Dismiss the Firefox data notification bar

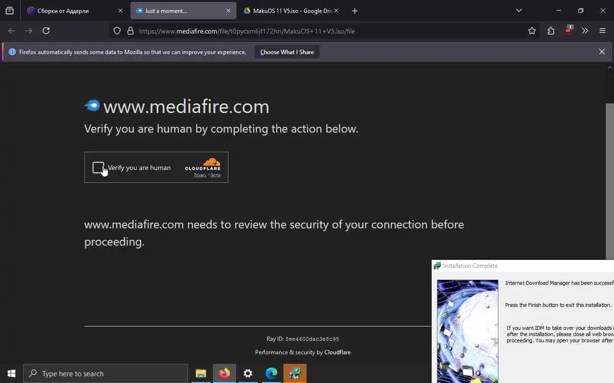[x=602, y=52]
